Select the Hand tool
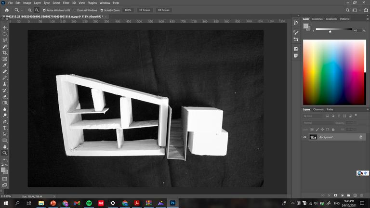This screenshot has width=370, height=208. (5, 147)
